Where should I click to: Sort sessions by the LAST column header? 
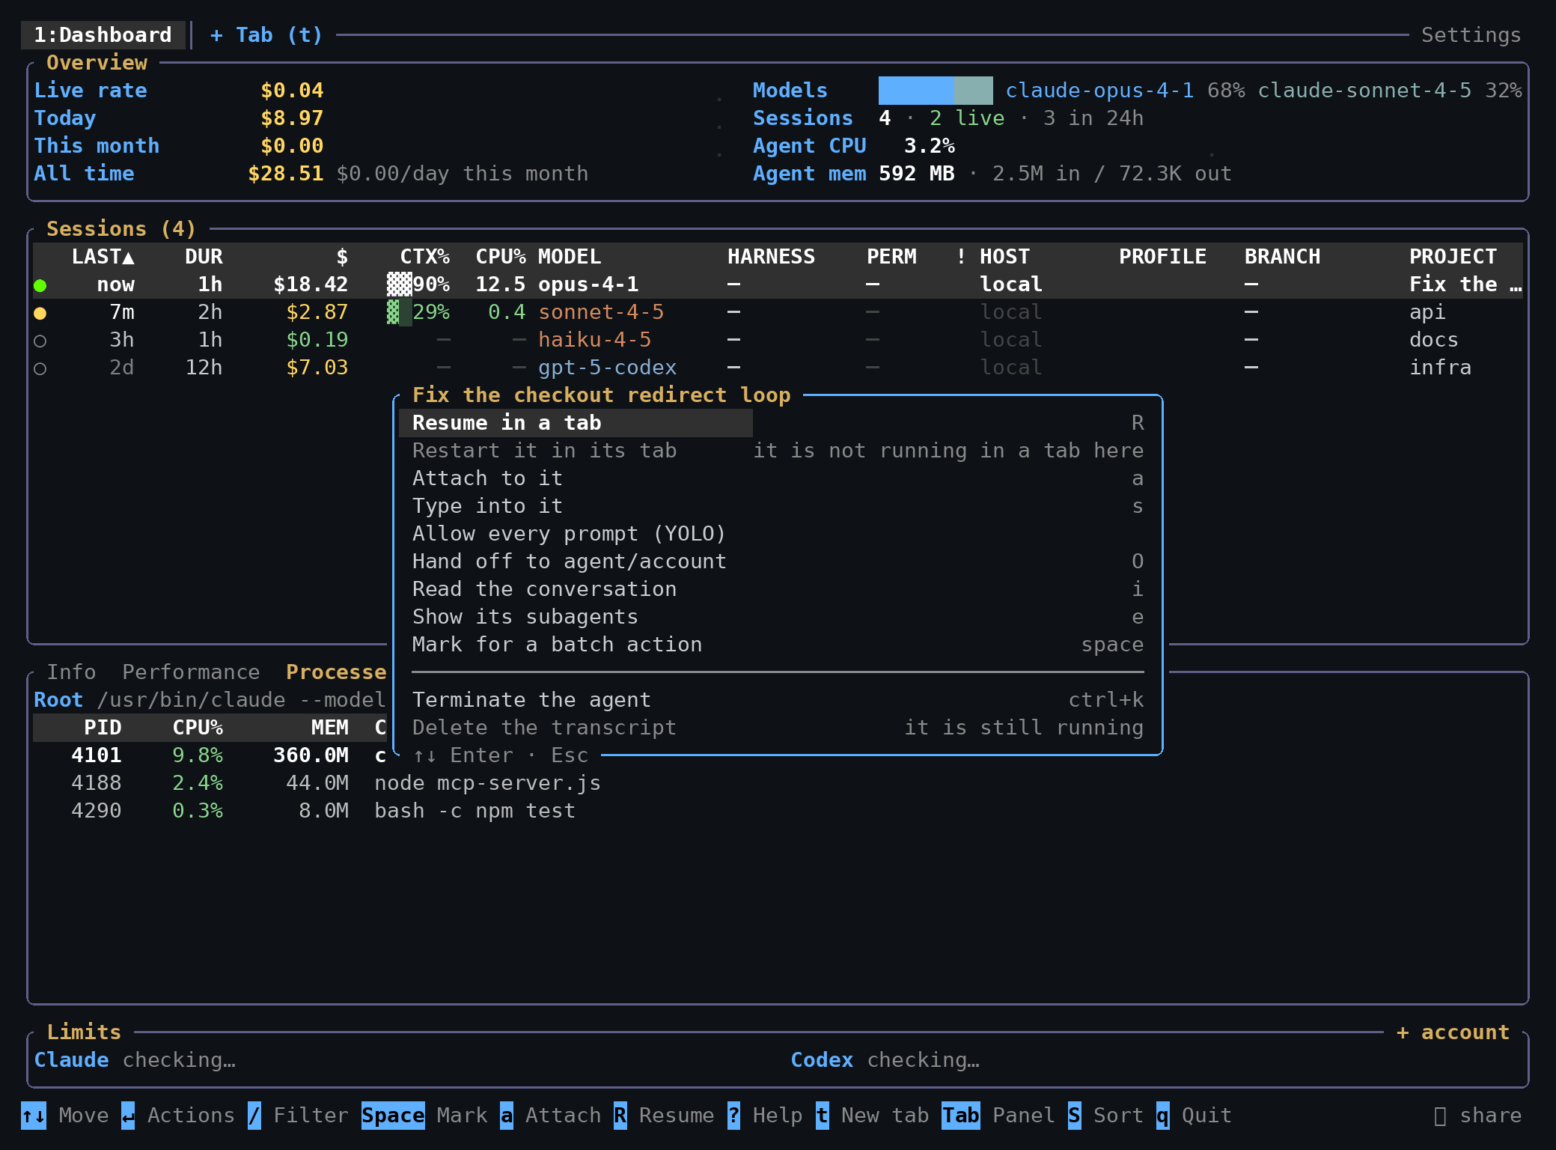click(x=103, y=257)
